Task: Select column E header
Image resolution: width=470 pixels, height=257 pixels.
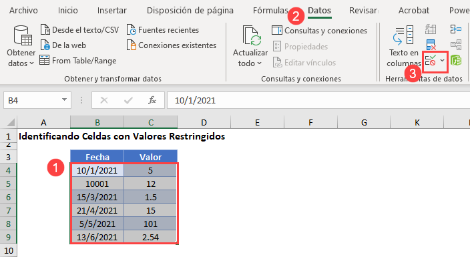Action: (257, 122)
